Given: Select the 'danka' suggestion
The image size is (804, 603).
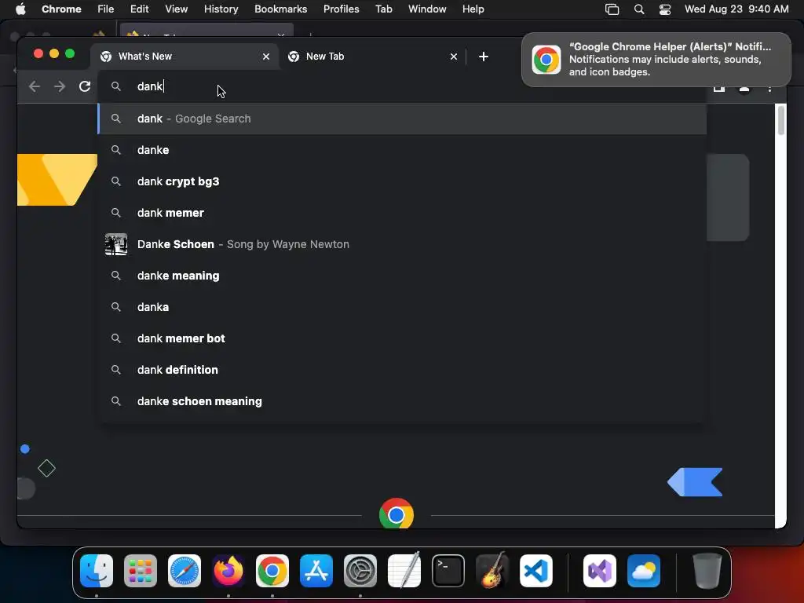Looking at the screenshot, I should coord(402,307).
